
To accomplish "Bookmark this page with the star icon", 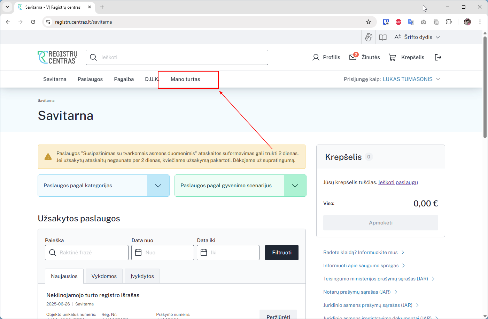I will [x=369, y=22].
